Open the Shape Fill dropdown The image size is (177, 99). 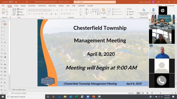(117, 9)
